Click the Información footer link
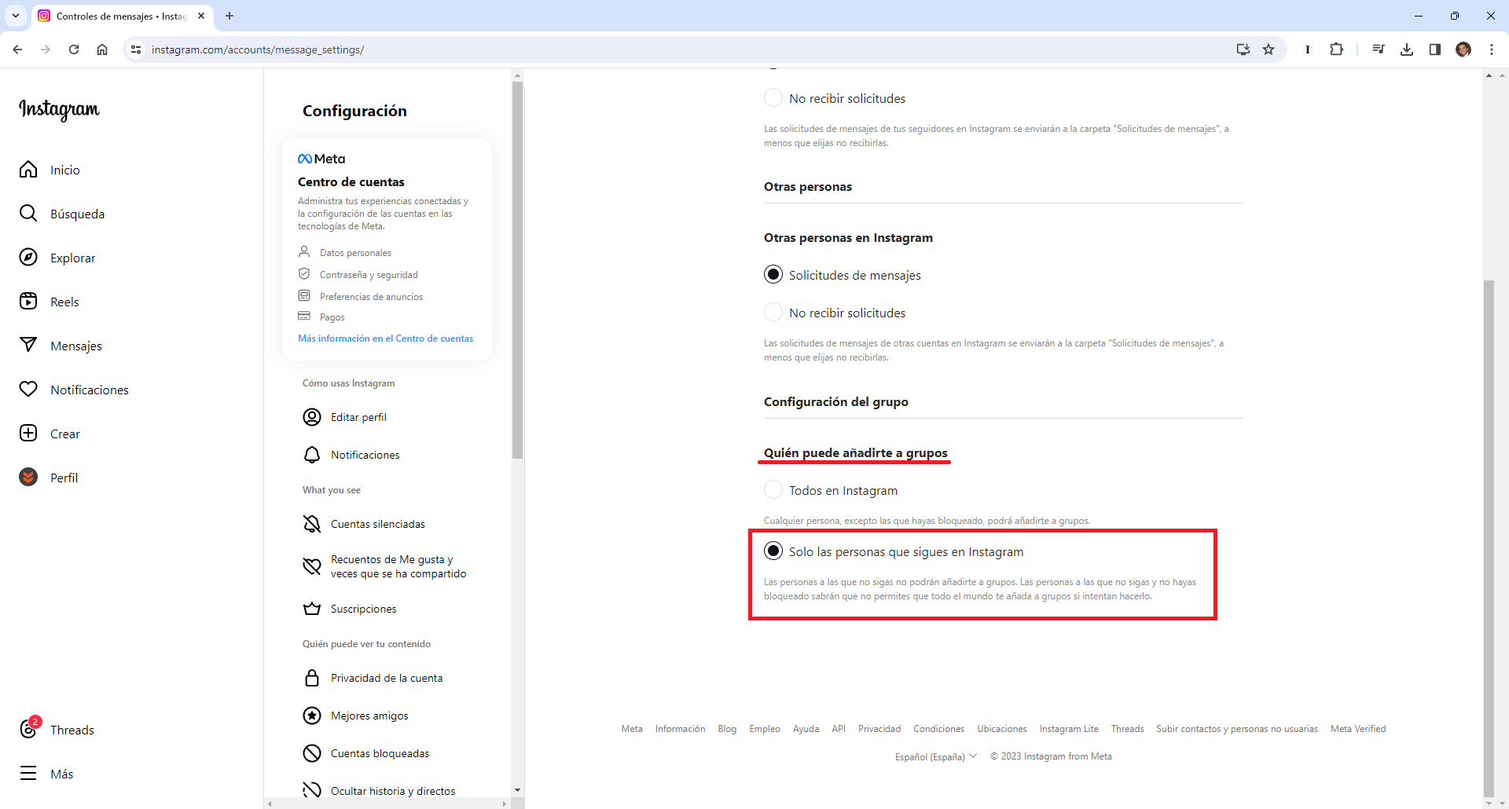 680,729
